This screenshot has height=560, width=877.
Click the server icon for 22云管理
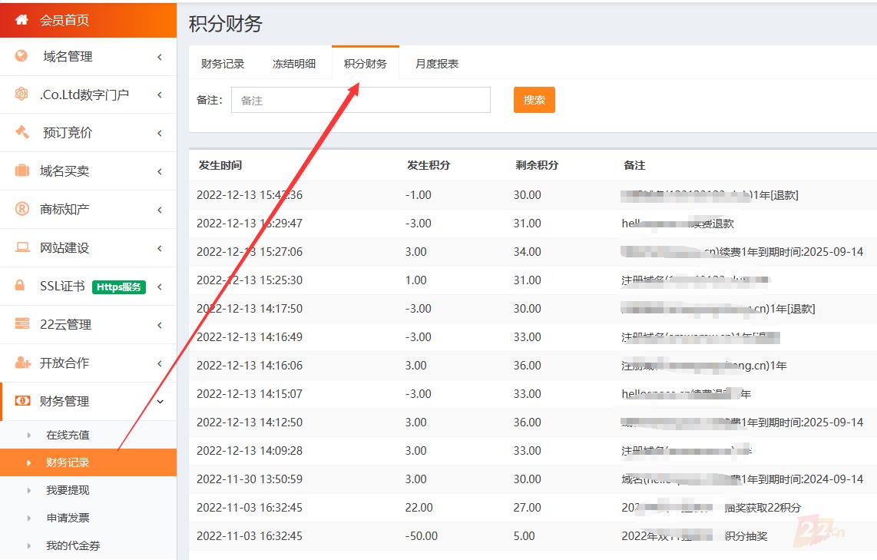(x=22, y=324)
